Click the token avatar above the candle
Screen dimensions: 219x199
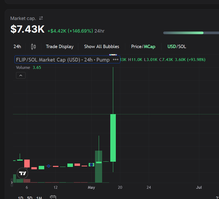(x=113, y=55)
